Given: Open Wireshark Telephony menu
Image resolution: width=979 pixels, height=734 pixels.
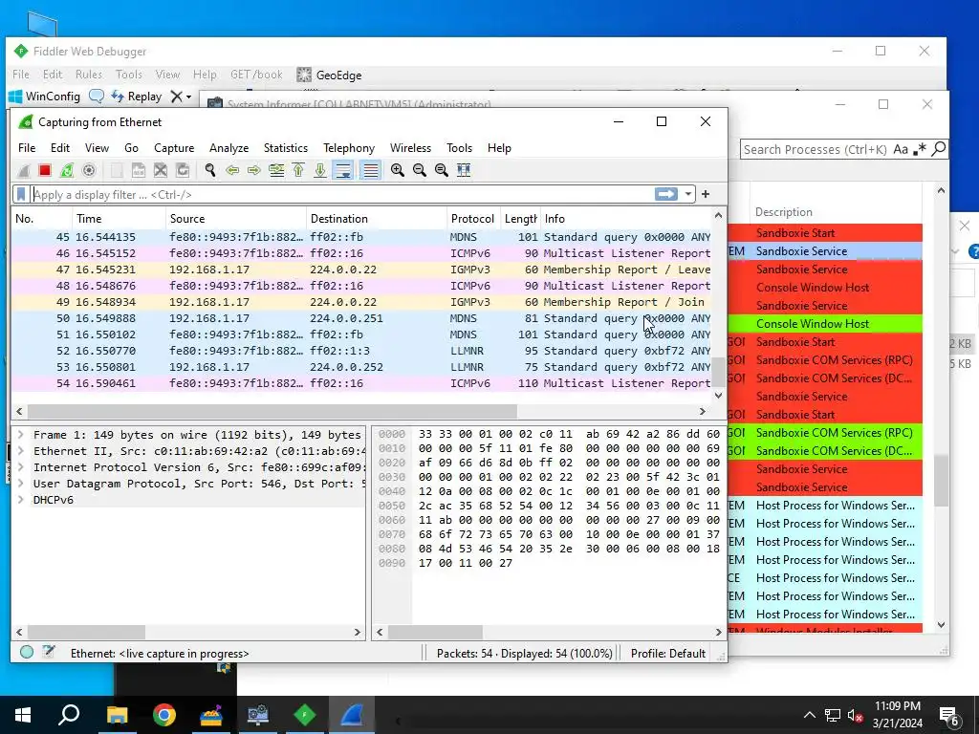Looking at the screenshot, I should click(349, 148).
